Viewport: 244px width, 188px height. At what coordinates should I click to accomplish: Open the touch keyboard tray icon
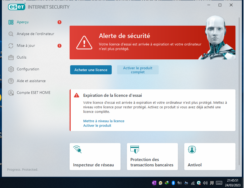coord(219,183)
